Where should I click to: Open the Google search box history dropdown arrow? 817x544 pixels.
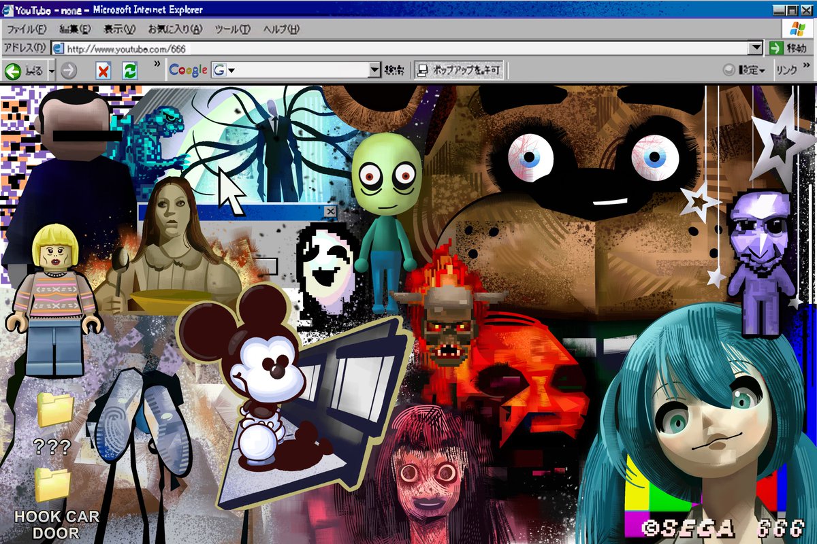[374, 70]
